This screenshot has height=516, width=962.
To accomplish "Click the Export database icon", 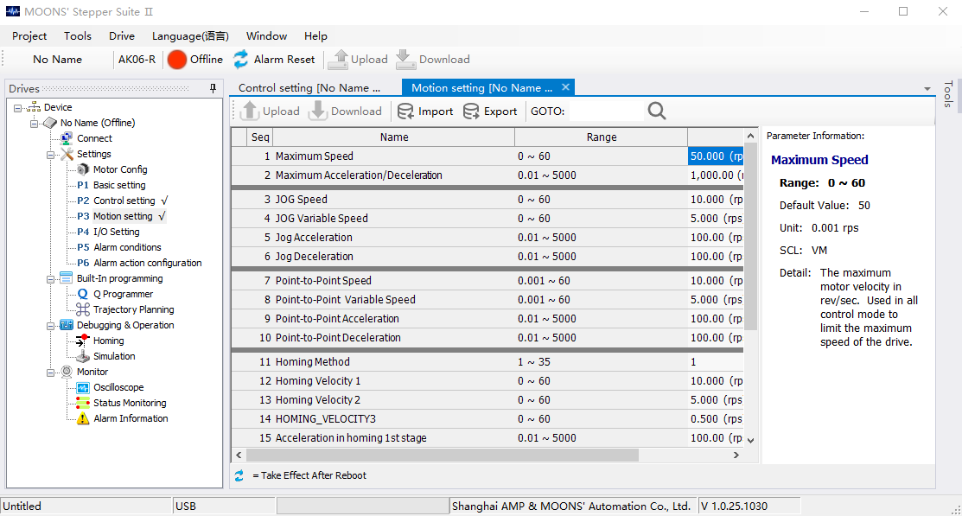I will pos(471,111).
